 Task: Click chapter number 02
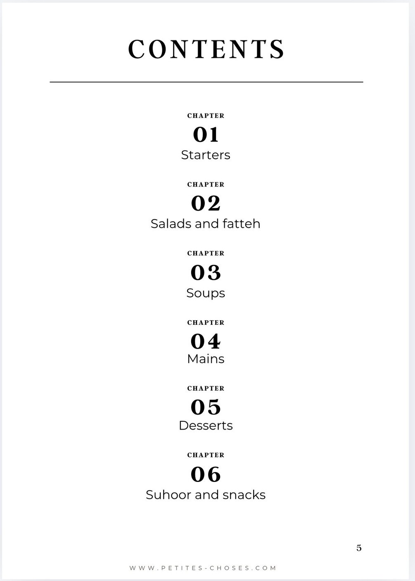[206, 203]
